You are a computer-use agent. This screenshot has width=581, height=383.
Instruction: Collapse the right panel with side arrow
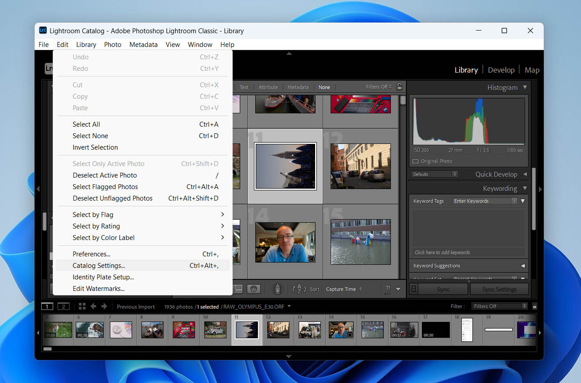540,189
